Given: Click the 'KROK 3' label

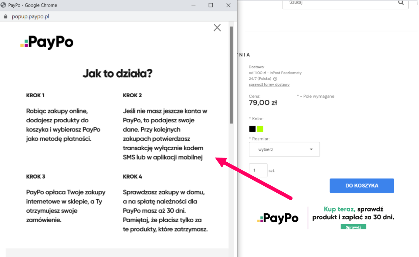Looking at the screenshot, I should [x=36, y=177].
